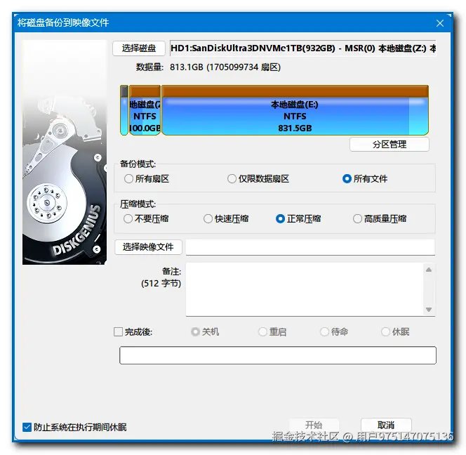The width and height of the screenshot is (466, 455).
Task: Select the 本地磁盘(E:) 831.5GB partition block
Action: [x=295, y=110]
